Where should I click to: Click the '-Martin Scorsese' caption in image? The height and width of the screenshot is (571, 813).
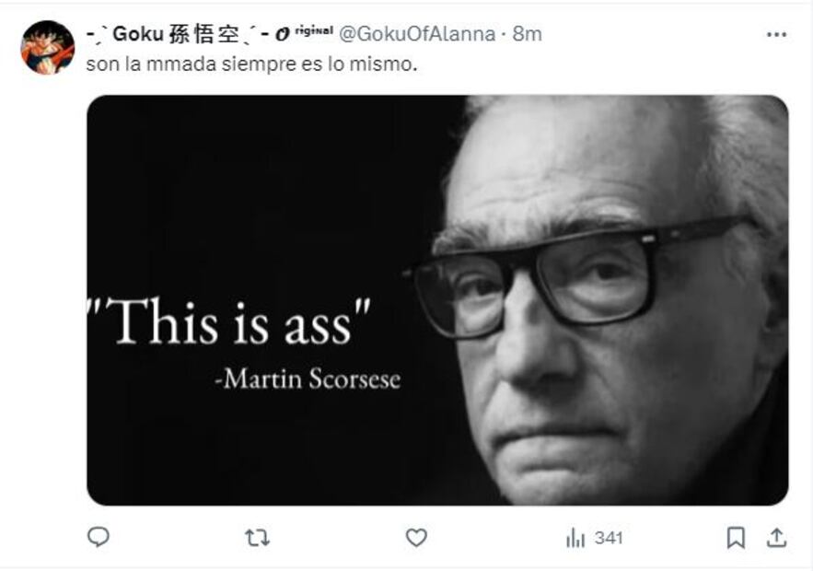click(x=308, y=379)
